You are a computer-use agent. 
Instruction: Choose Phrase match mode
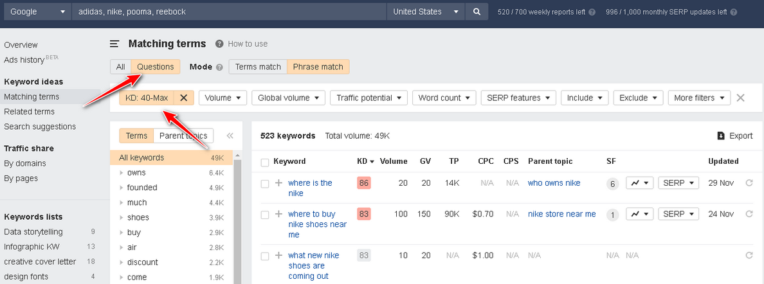318,67
